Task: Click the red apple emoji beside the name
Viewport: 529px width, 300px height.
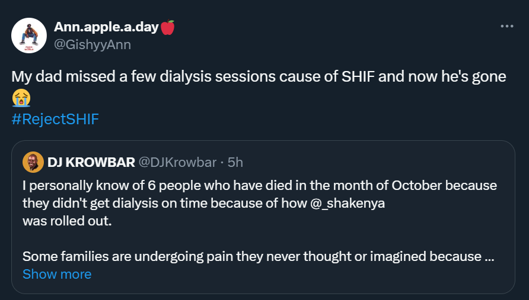Action: [168, 27]
